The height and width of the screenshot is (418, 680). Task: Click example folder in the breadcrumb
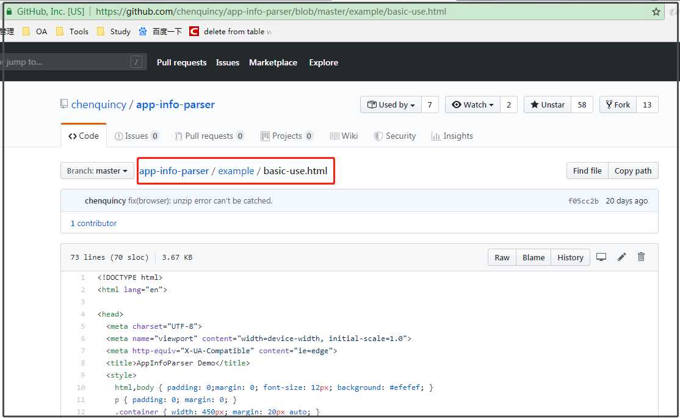pos(236,171)
